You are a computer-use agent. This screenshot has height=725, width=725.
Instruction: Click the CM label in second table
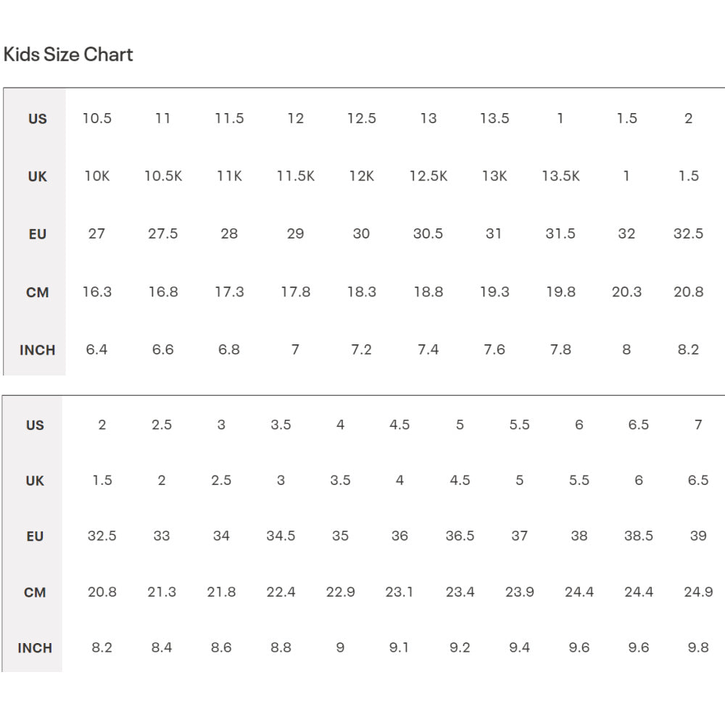pyautogui.click(x=35, y=592)
